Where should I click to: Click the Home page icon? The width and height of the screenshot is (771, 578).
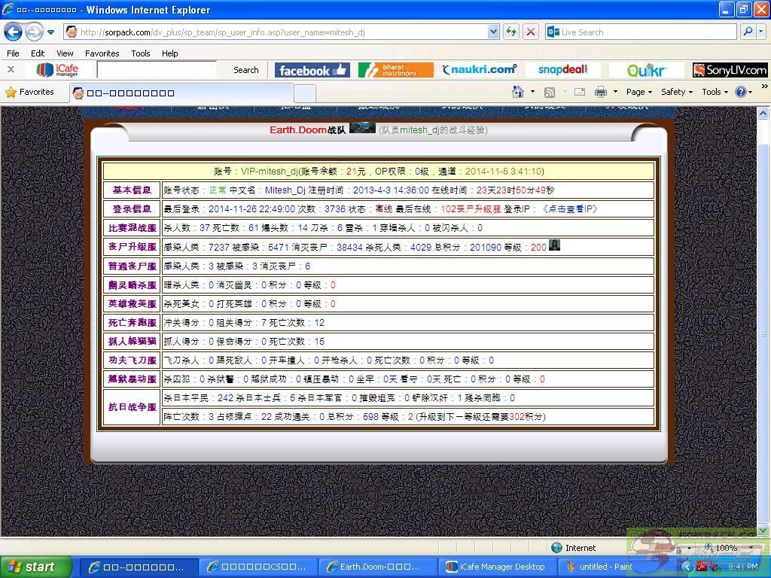[x=518, y=92]
